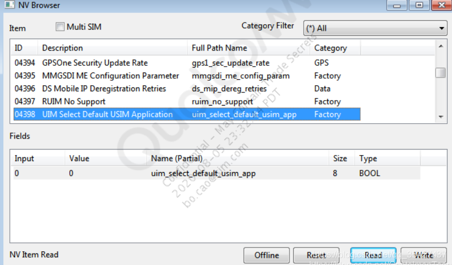Maximize the NV Browser window
This screenshot has height=265, width=452.
click(419, 5)
